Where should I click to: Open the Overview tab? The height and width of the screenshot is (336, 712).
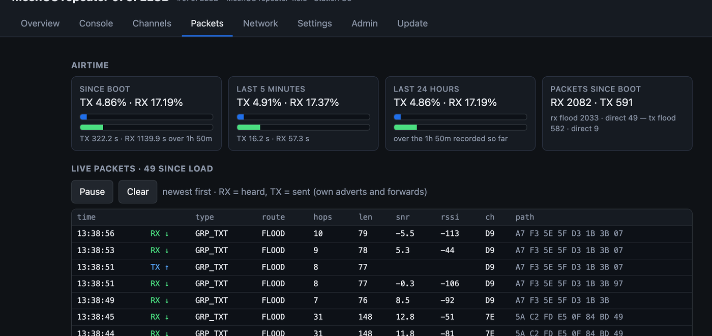point(40,23)
